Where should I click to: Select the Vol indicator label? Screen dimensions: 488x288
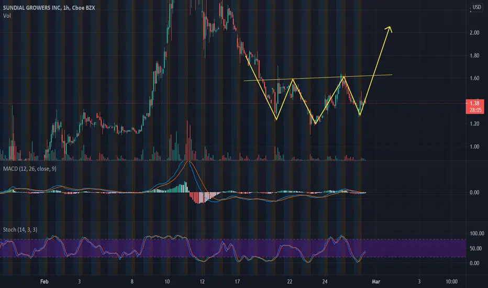[7, 16]
